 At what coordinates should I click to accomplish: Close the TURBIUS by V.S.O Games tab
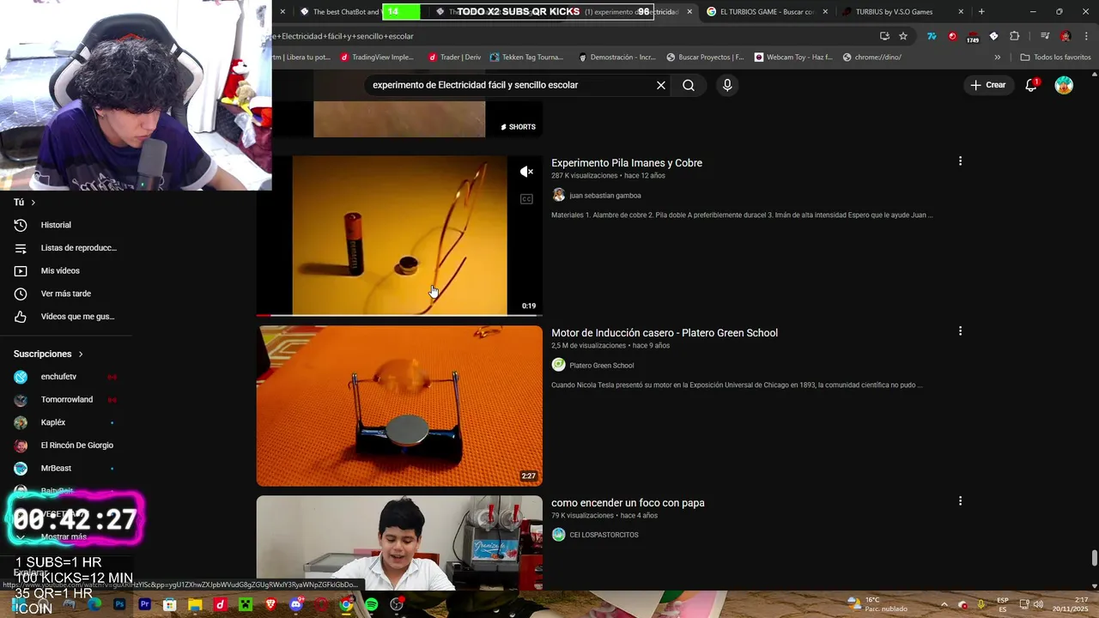[x=961, y=12]
